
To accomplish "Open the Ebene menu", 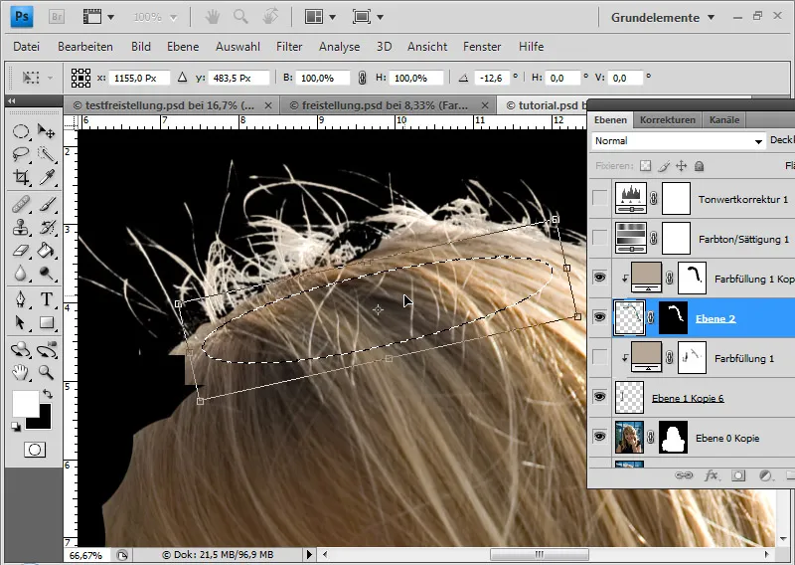I will [x=183, y=47].
